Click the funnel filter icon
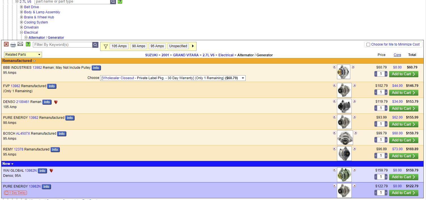 (x=106, y=46)
